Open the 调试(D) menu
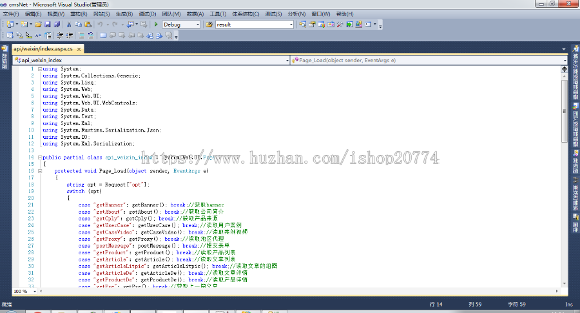The image size is (580, 313). tap(148, 14)
